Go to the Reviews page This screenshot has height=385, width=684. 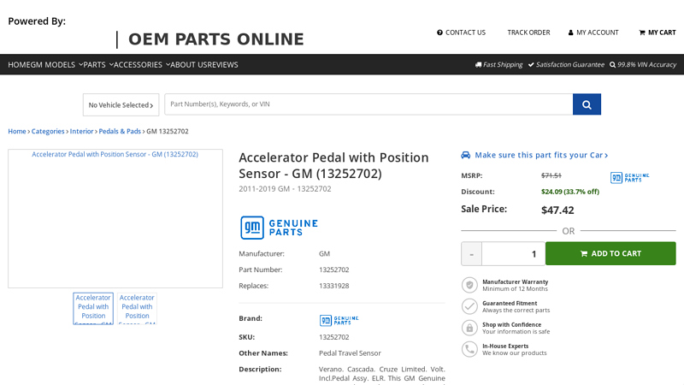tap(222, 65)
